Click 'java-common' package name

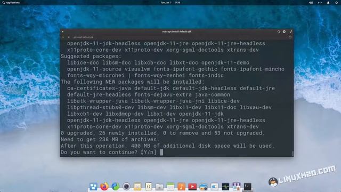(x=213, y=95)
